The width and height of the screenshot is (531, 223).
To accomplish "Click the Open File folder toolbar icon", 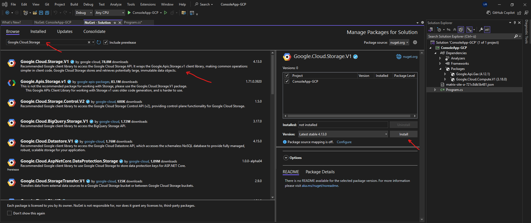I will click(35, 13).
